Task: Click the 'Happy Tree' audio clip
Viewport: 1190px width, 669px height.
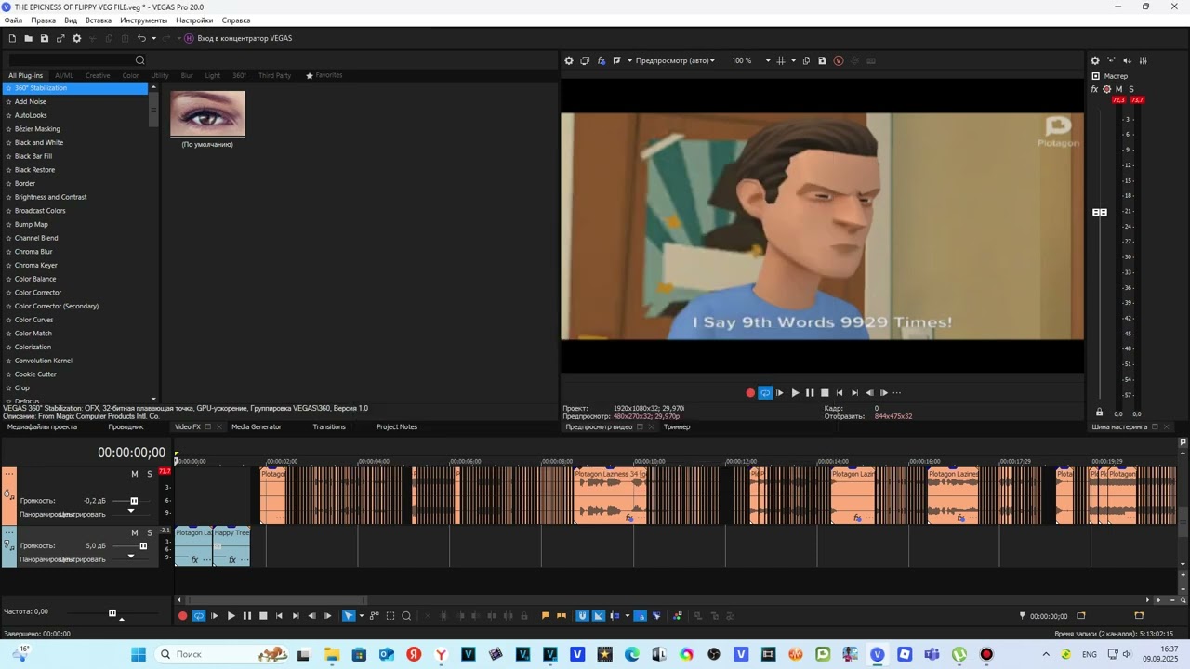Action: (x=231, y=546)
